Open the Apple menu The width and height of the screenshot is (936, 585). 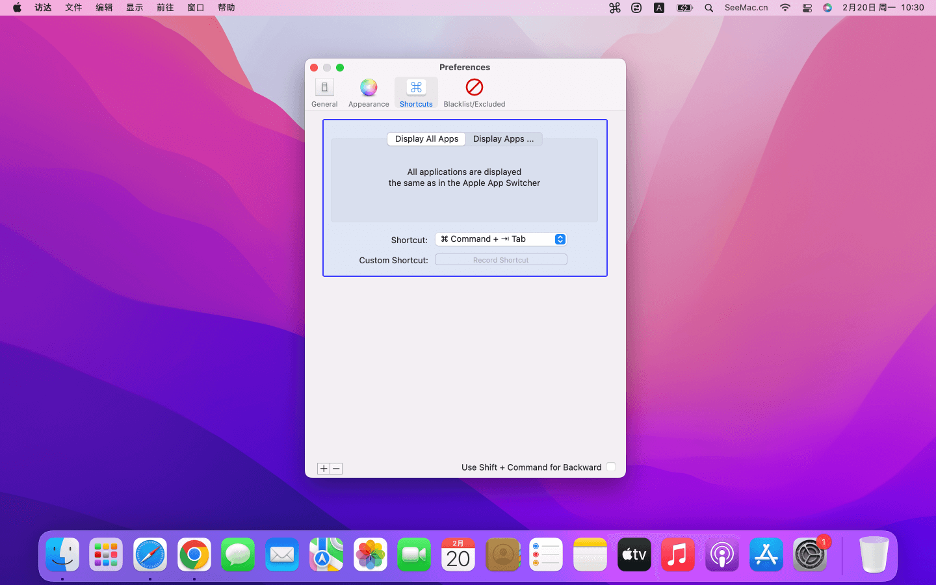coord(17,8)
